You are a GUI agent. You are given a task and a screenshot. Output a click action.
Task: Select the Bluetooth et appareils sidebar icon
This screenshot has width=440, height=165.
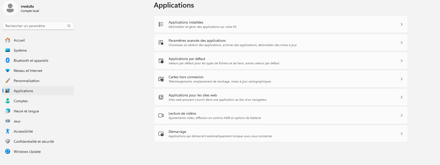coord(7,60)
